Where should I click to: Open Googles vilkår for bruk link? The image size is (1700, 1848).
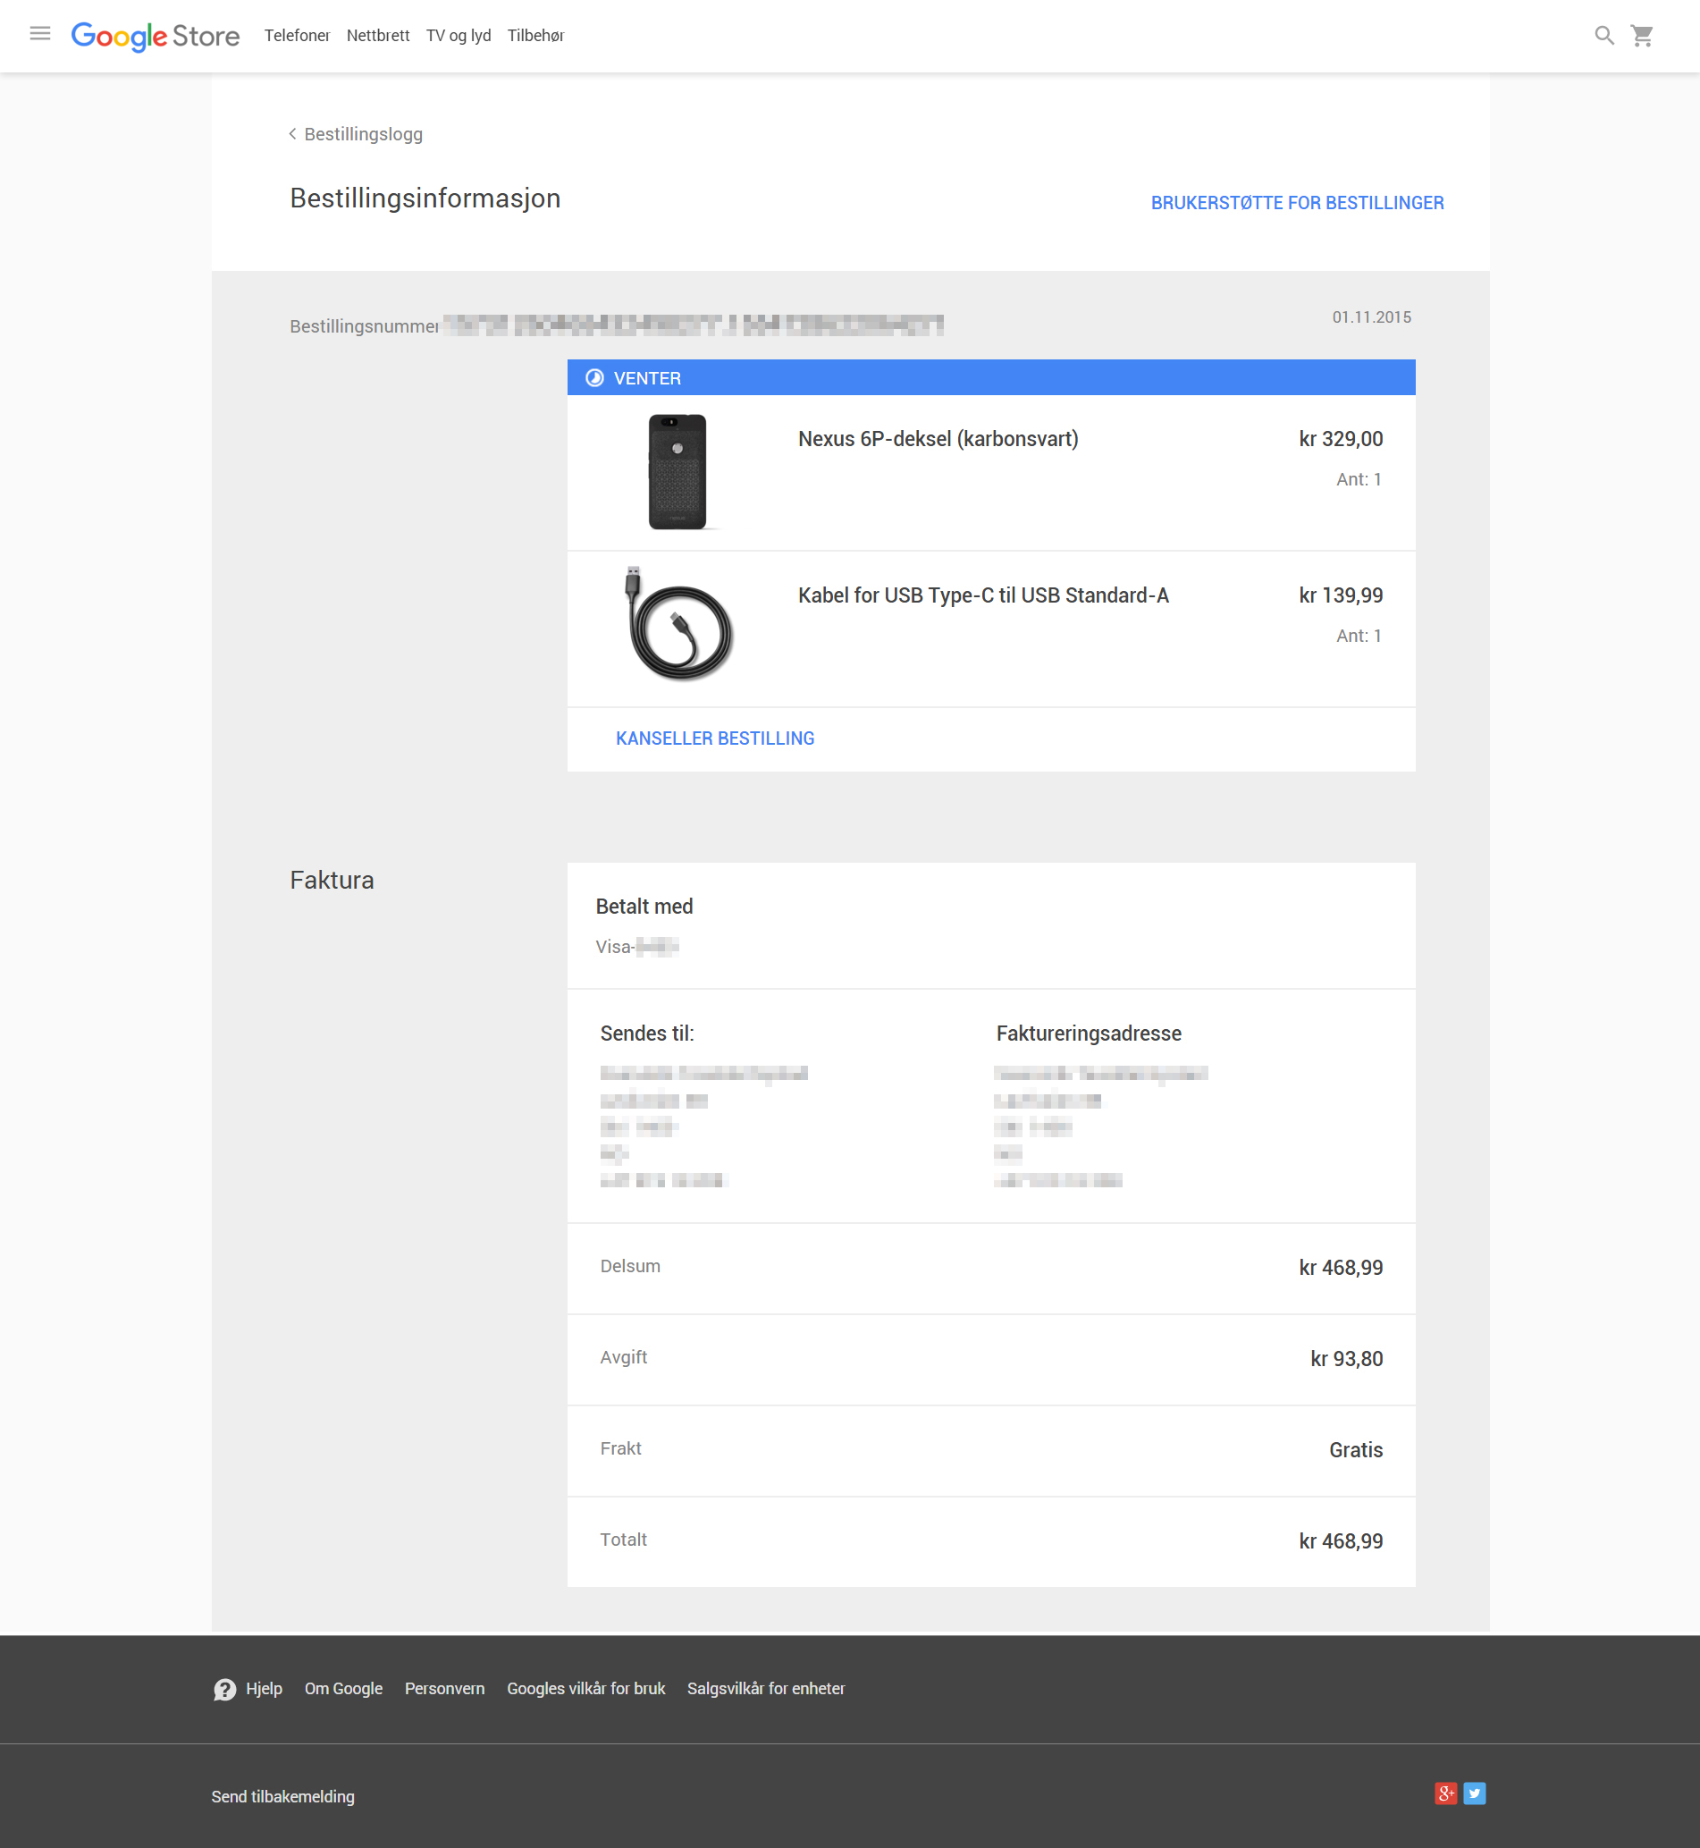(586, 1689)
